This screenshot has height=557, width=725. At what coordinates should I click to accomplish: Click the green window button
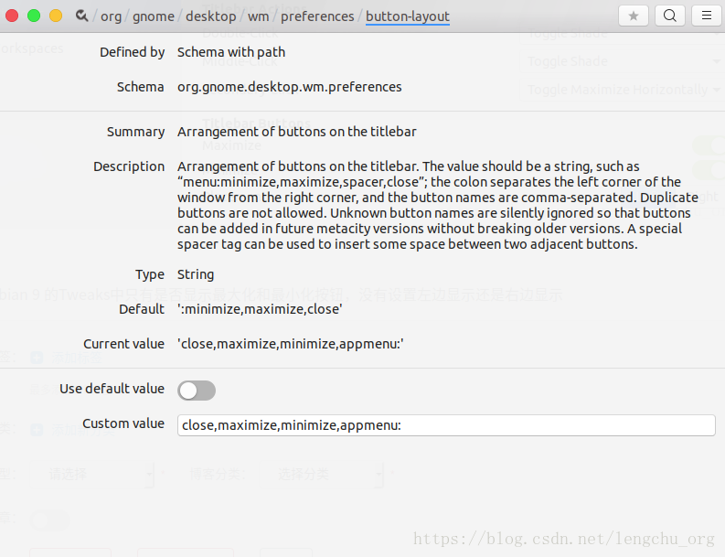click(34, 16)
